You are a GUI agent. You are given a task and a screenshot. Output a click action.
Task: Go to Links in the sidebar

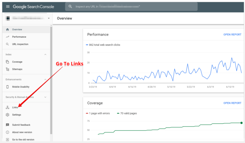tap(26, 107)
